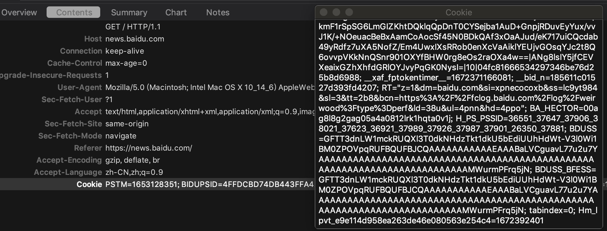The width and height of the screenshot is (607, 231).
Task: Click the Cookie window title bar
Action: tap(459, 12)
